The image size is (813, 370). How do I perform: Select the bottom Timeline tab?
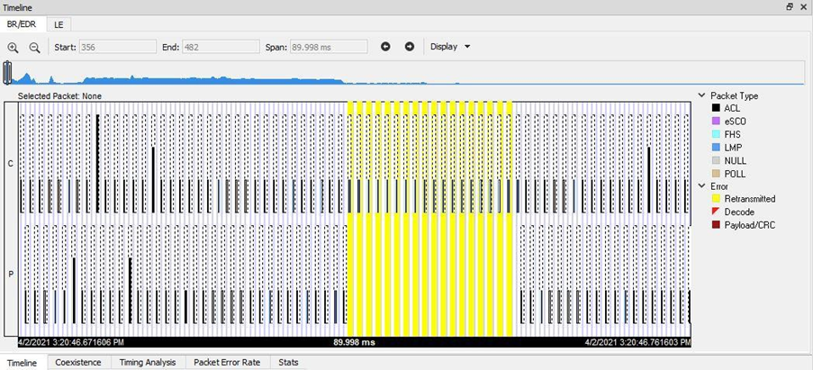click(22, 363)
